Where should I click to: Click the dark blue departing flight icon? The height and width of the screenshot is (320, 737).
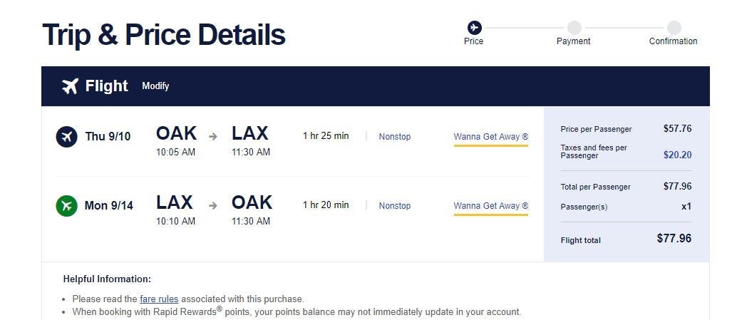(66, 136)
